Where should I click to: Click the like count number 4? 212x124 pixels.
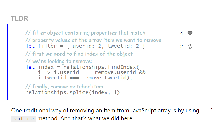click(182, 33)
